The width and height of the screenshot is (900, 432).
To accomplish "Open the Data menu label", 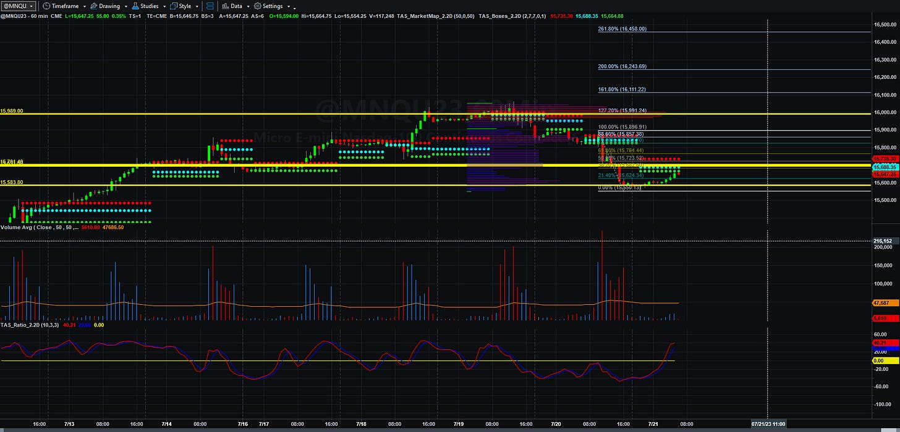I will tap(237, 6).
